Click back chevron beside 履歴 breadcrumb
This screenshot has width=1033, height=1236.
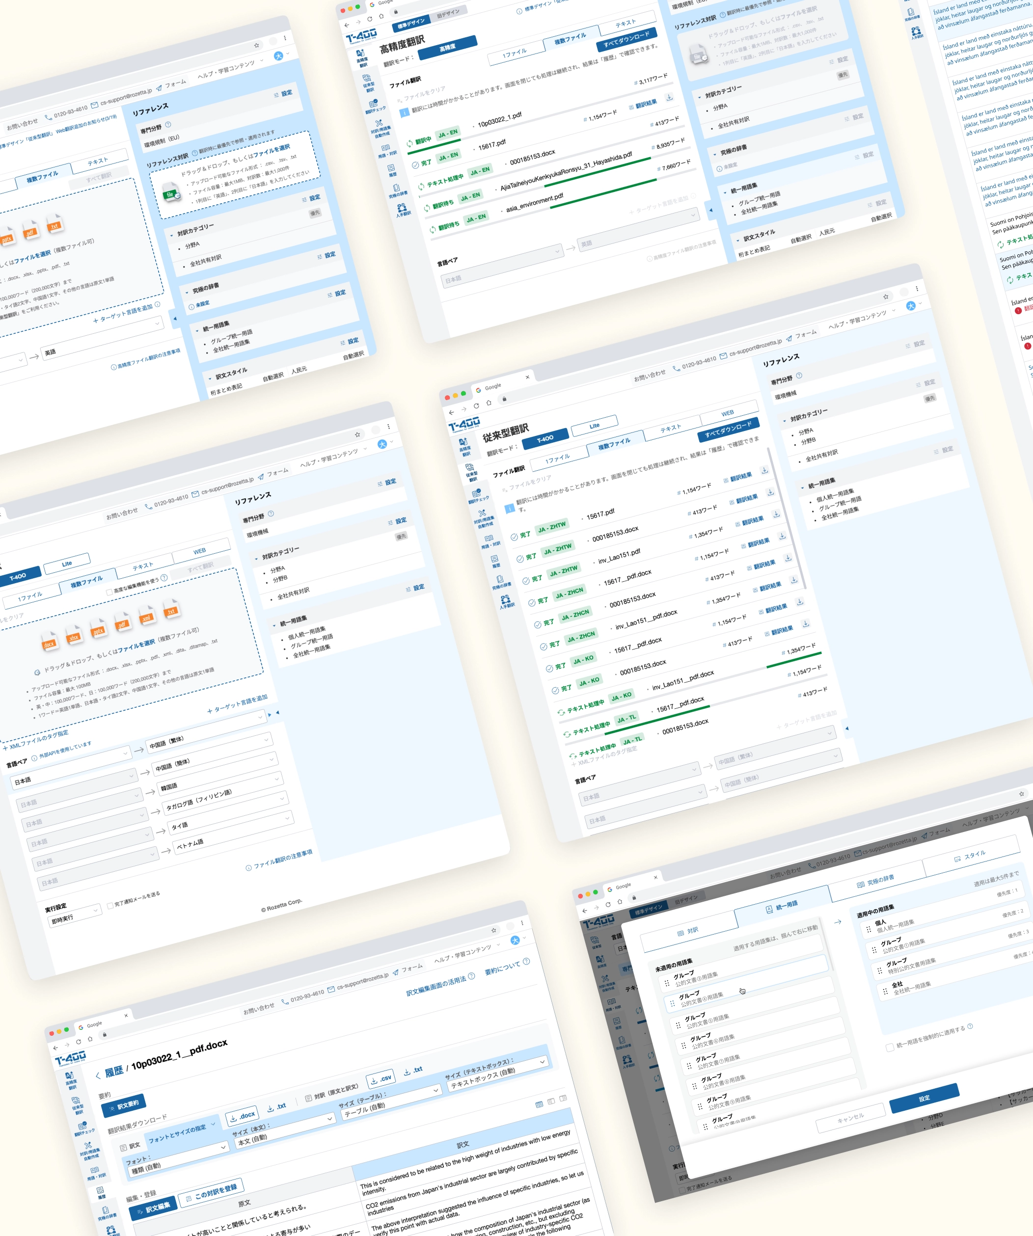(98, 1075)
